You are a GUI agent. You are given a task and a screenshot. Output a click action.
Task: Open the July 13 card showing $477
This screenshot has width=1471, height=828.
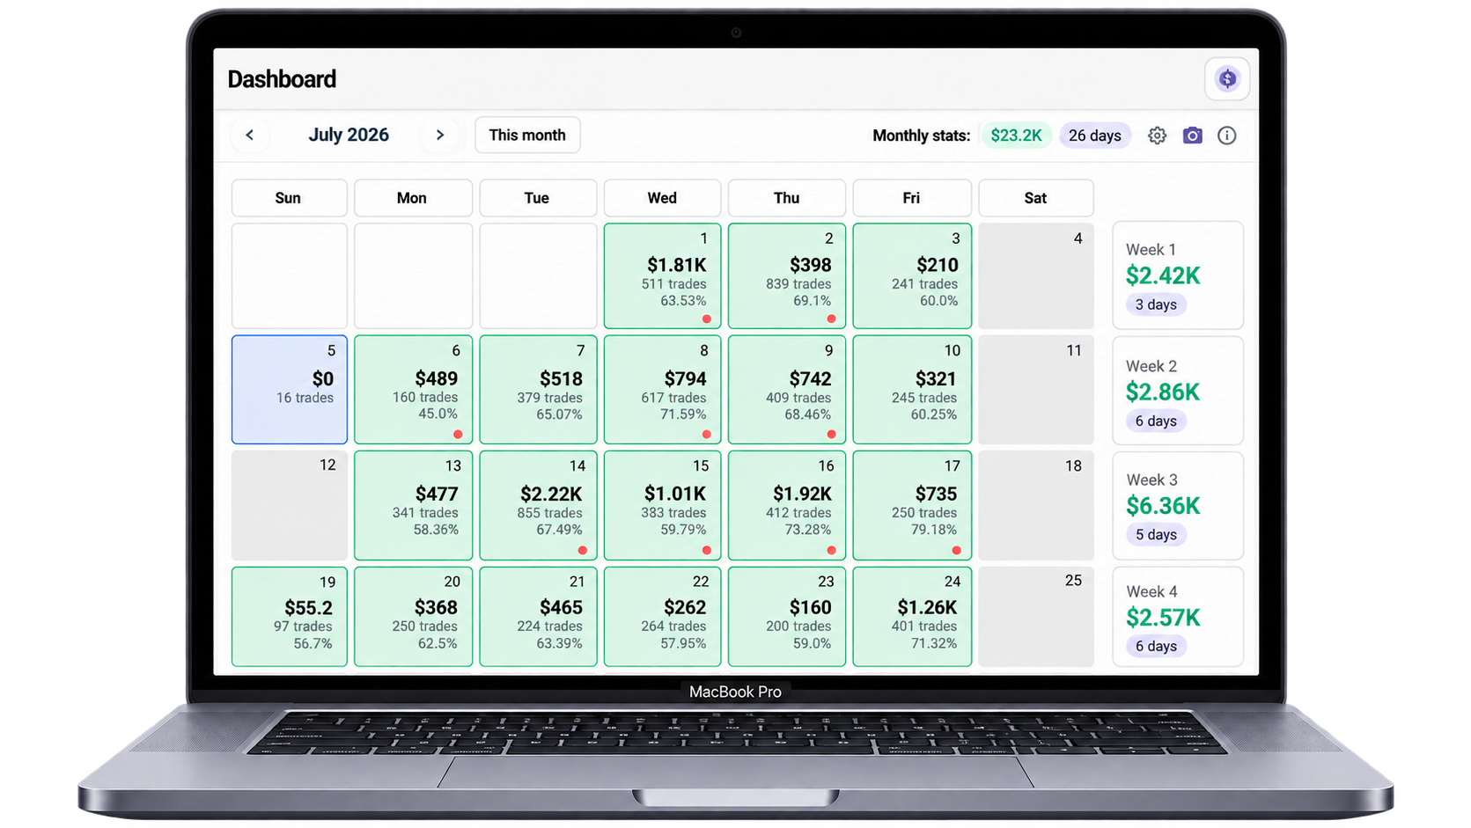[413, 505]
